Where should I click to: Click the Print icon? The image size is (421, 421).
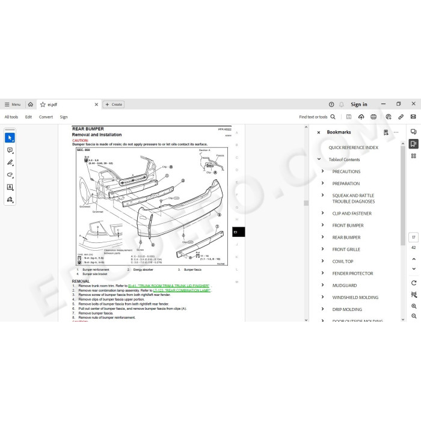point(373,117)
